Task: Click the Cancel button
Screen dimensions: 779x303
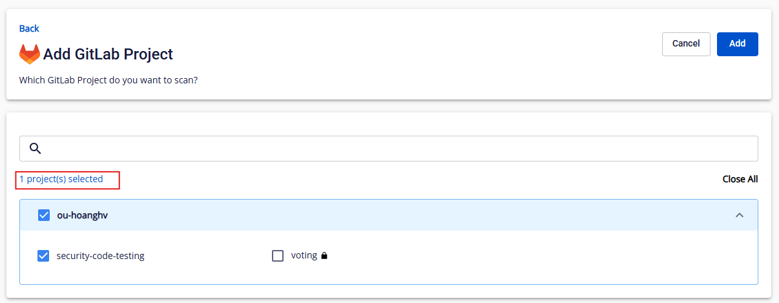Action: [686, 44]
